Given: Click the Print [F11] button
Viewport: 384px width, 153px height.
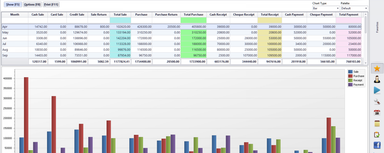Looking at the screenshot, I should click(x=51, y=4).
